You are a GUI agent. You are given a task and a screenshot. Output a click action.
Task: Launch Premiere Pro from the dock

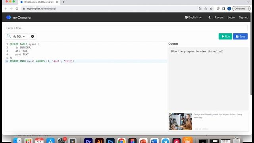pyautogui.click(x=88, y=140)
